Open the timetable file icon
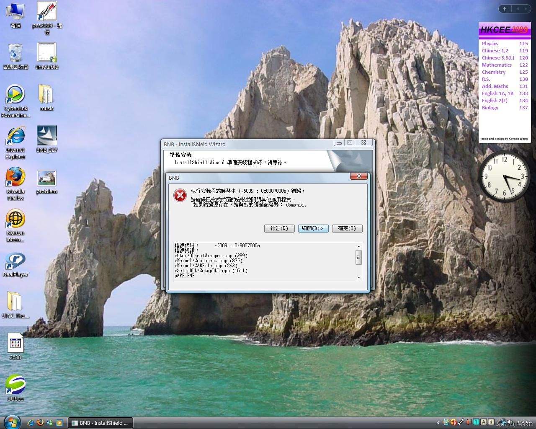Screen dimensions: 536x429 coord(46,56)
